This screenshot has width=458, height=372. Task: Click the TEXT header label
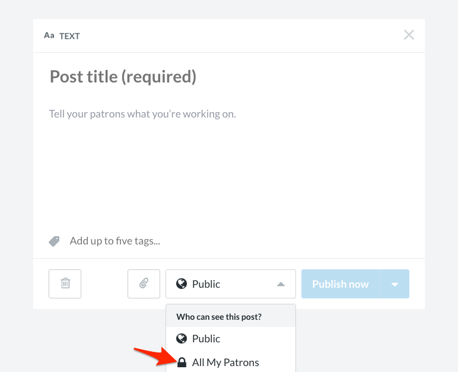[69, 36]
